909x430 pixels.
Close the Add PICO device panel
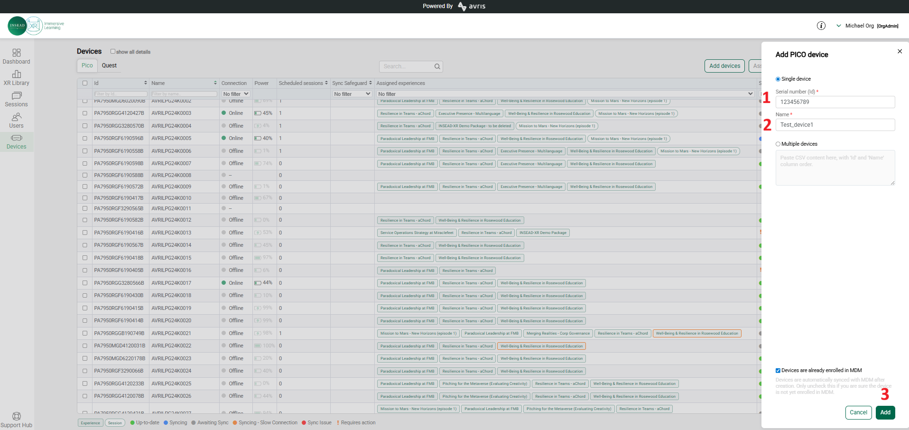[900, 51]
